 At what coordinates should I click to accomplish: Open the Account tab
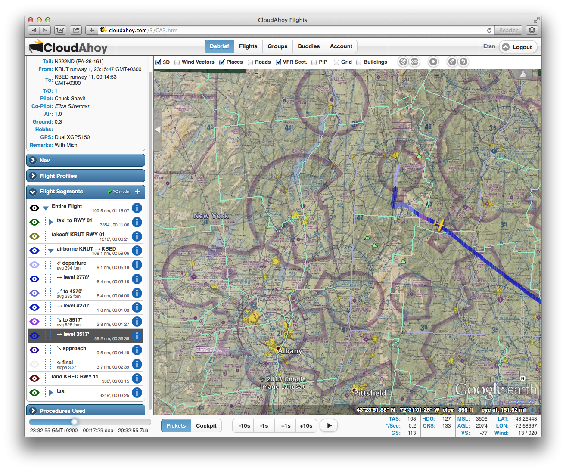tap(341, 46)
